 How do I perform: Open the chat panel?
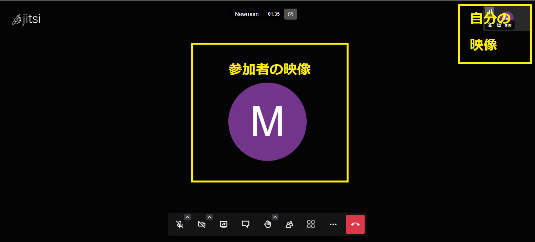point(246,224)
